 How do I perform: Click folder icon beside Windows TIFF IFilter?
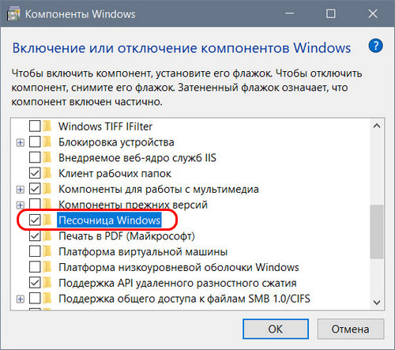(x=47, y=126)
